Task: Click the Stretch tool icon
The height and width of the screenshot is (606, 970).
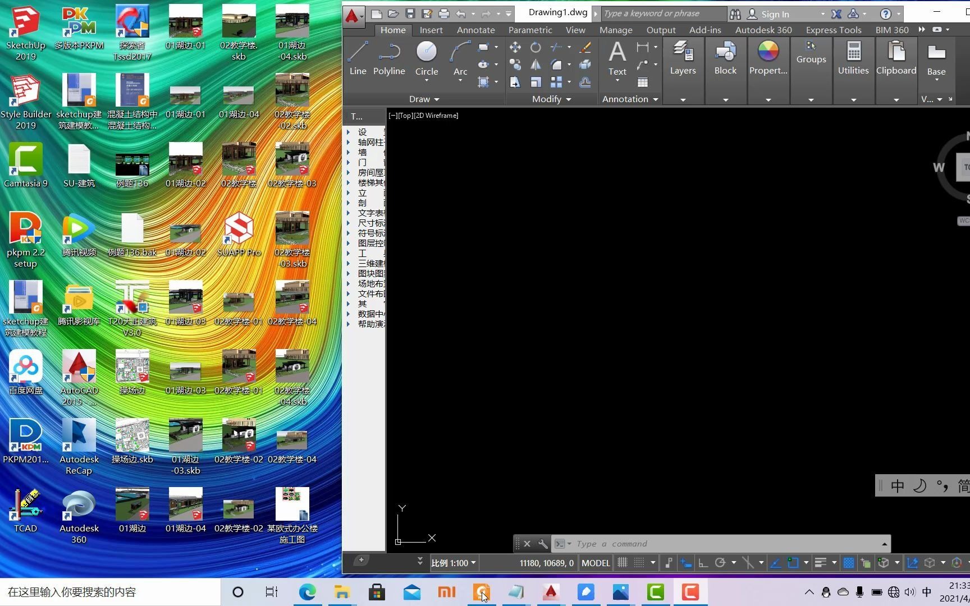Action: tap(515, 82)
